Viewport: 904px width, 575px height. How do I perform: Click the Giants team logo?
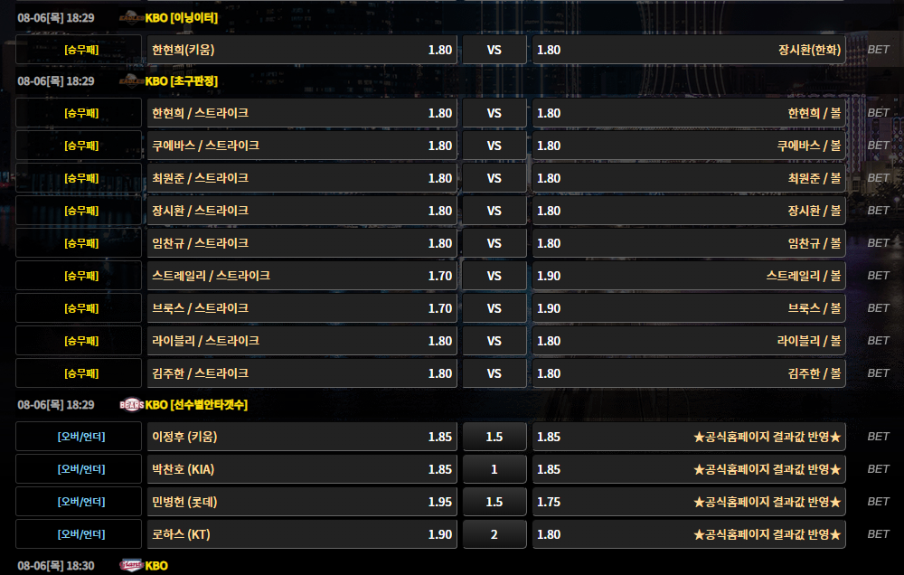point(131,565)
